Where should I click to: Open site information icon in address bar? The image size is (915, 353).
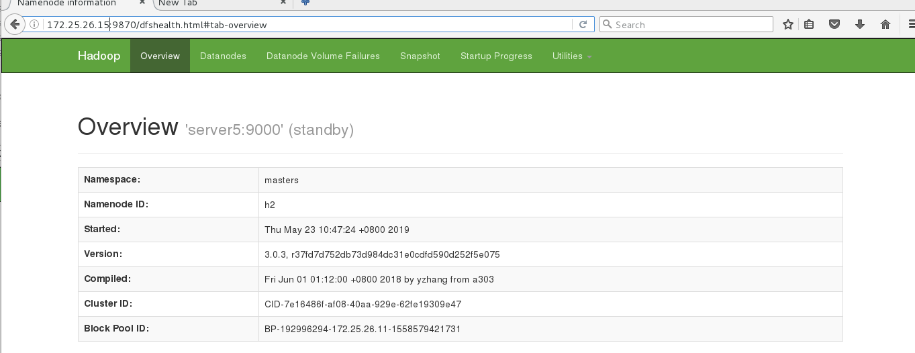(34, 25)
